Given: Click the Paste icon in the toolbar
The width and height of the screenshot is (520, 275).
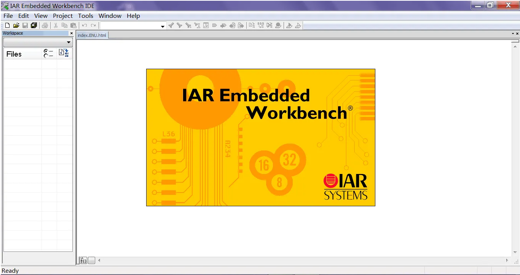Looking at the screenshot, I should pyautogui.click(x=73, y=25).
